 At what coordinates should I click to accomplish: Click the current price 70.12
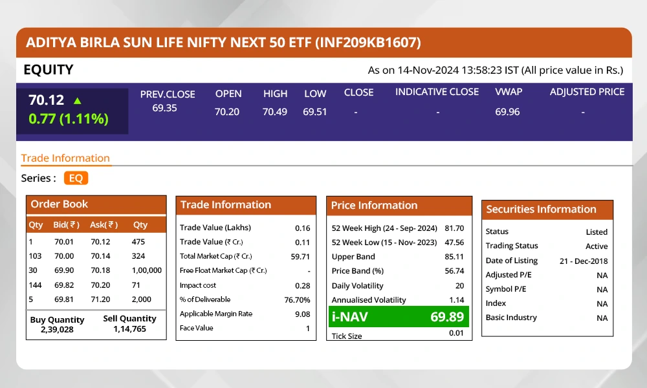[46, 100]
